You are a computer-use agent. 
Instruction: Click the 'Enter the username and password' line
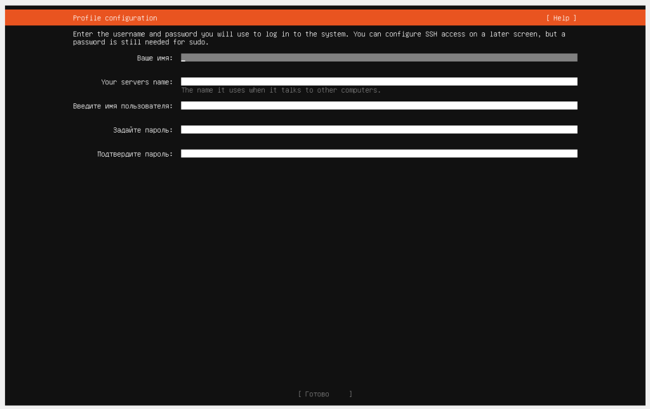pyautogui.click(x=319, y=34)
